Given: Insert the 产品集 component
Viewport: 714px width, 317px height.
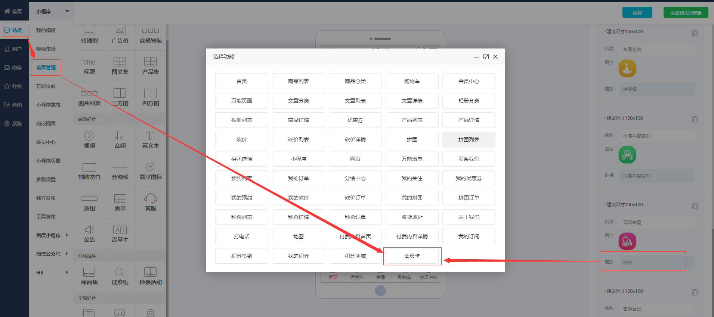Looking at the screenshot, I should (x=151, y=67).
